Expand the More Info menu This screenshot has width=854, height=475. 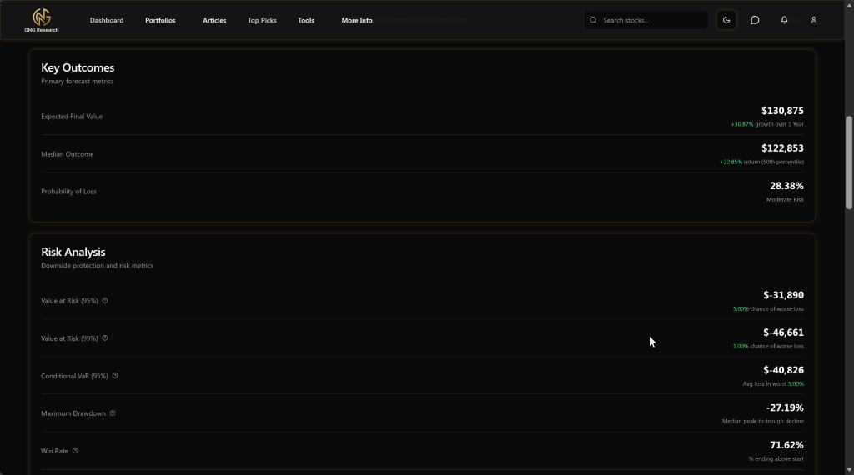point(357,20)
